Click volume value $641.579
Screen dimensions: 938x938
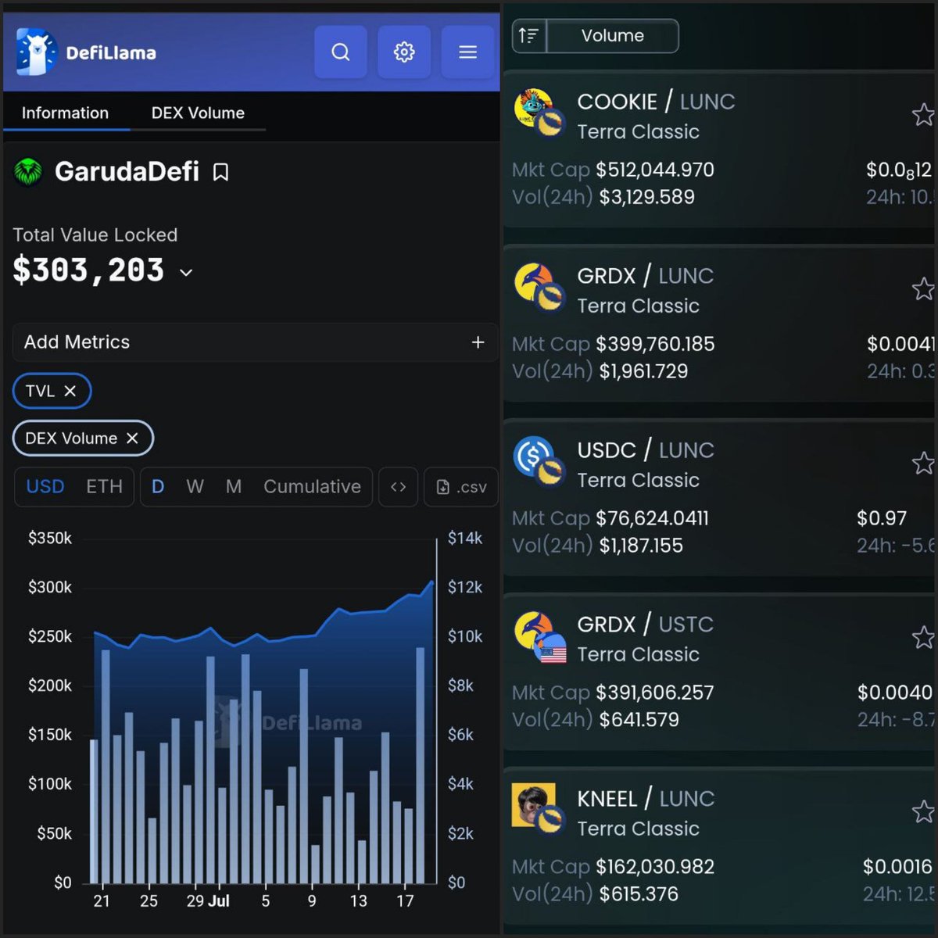click(x=639, y=720)
